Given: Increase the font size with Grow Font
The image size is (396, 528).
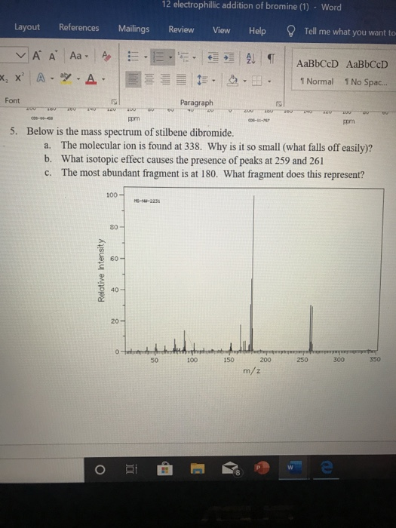Looking at the screenshot, I should pos(37,56).
